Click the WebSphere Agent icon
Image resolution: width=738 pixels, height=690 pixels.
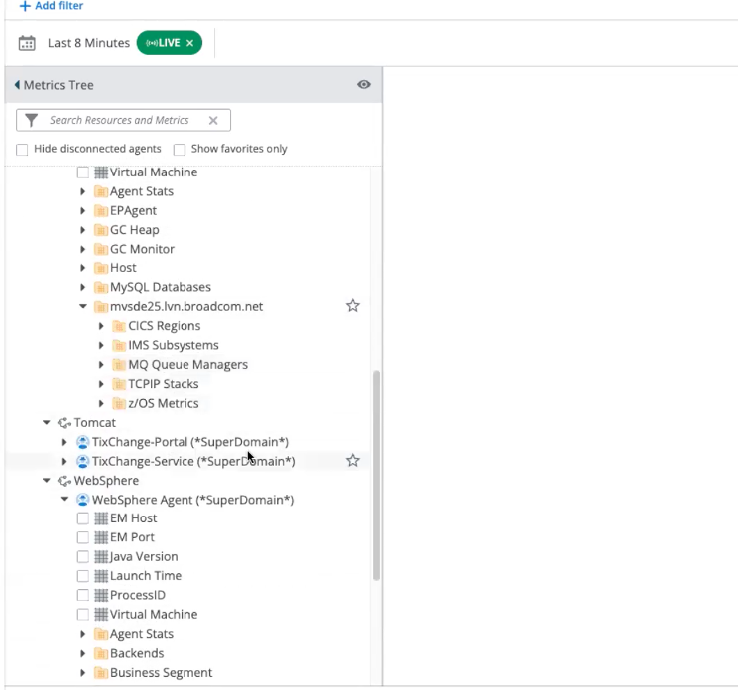coord(83,500)
